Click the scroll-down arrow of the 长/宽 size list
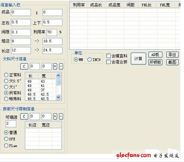The width and height of the screenshot is (184, 162). coord(58,97)
